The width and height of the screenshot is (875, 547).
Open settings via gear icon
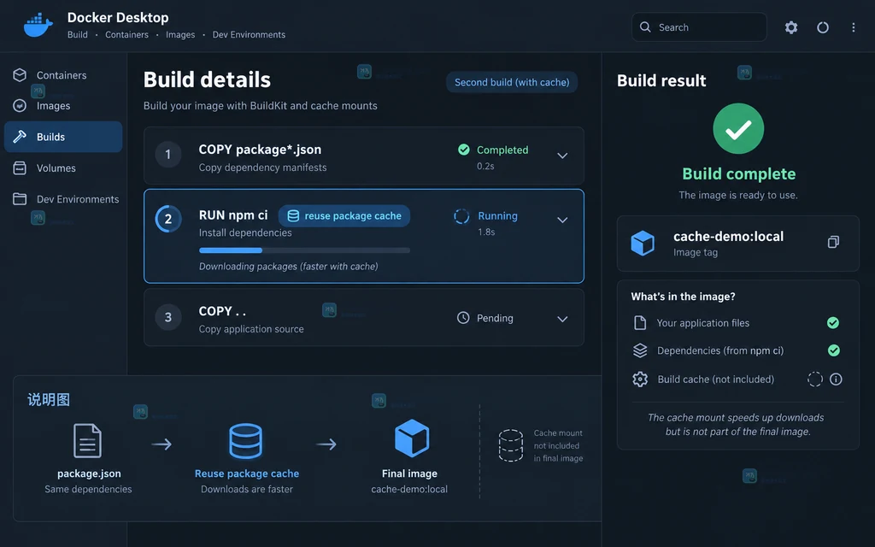pos(790,27)
